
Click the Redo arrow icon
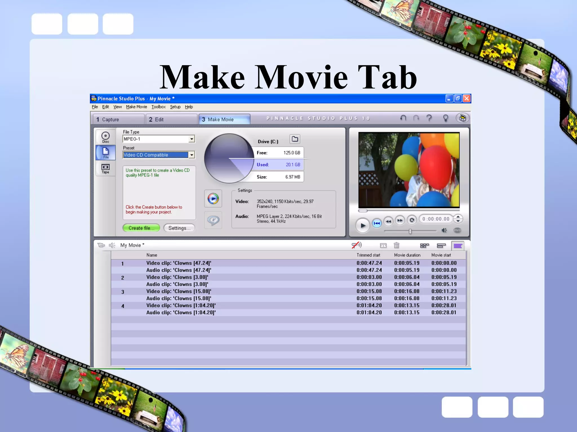click(416, 118)
